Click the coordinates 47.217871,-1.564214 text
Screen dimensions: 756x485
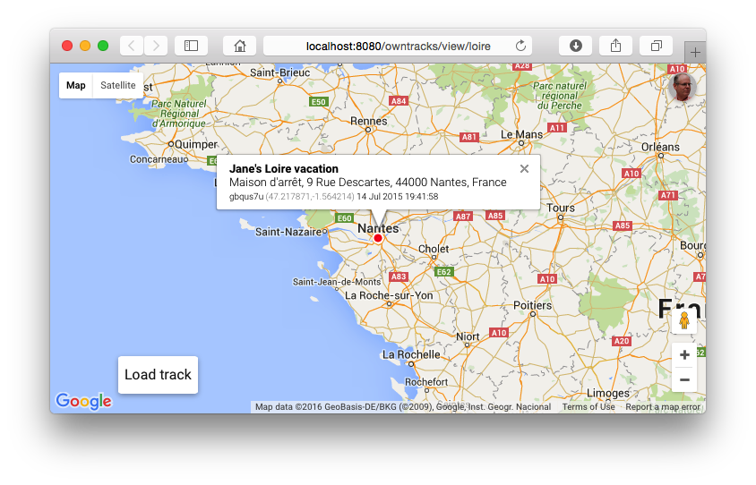[310, 197]
